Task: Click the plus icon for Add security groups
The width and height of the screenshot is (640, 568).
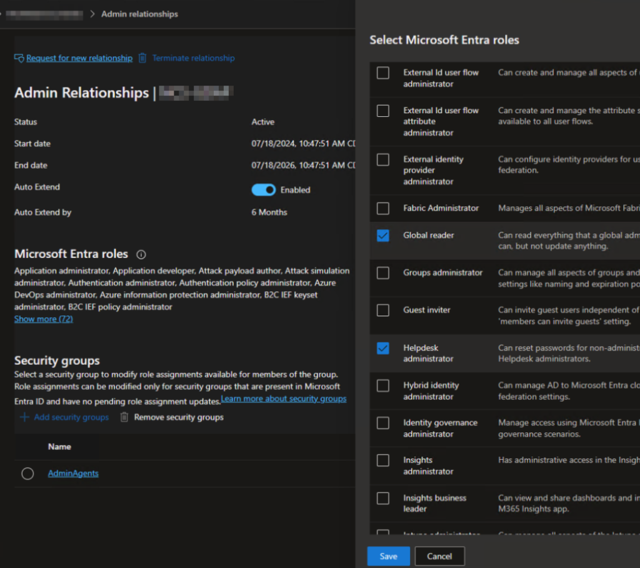Action: tap(24, 417)
